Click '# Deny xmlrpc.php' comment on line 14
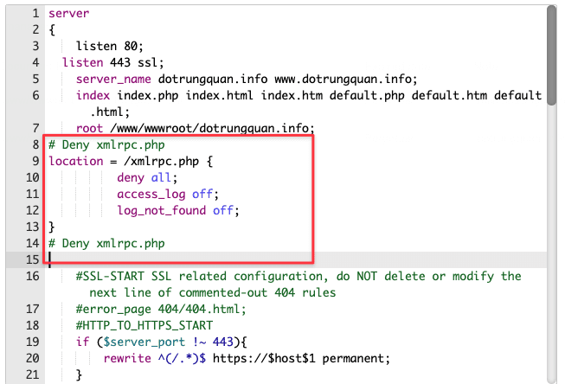Screen dimensions: 565x384 click(x=106, y=244)
